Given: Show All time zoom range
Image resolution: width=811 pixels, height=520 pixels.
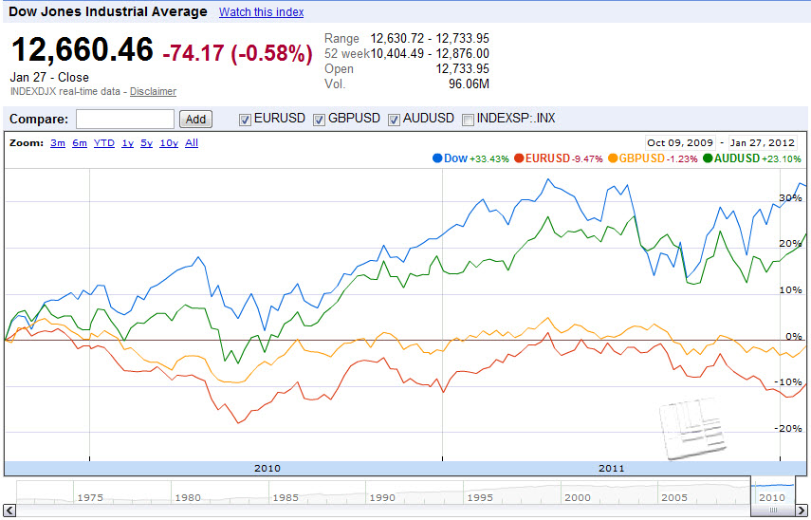Looking at the screenshot, I should pyautogui.click(x=192, y=143).
